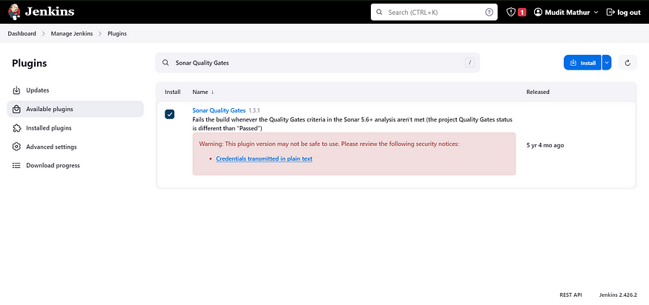Go to the Manage Jenkins breadcrumb
649x305 pixels.
click(x=72, y=33)
